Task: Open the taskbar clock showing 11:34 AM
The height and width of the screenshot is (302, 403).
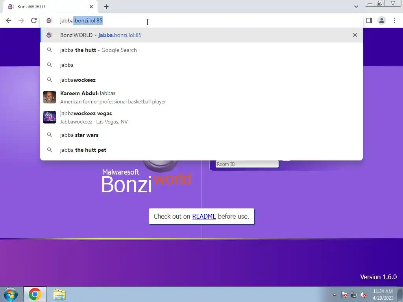Action: [383, 295]
